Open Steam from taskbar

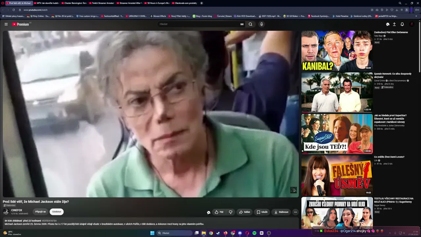point(218,233)
